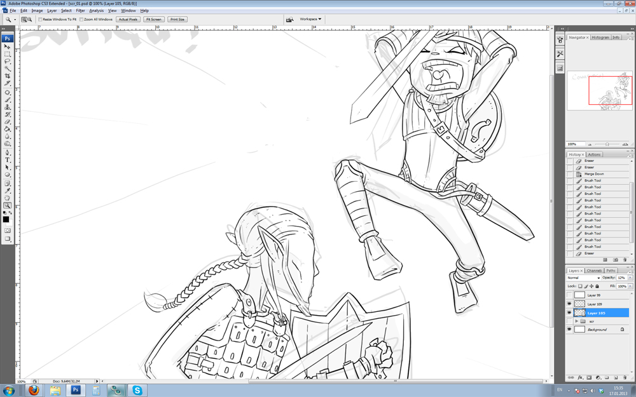Select the Crop tool
This screenshot has width=636, height=397.
click(7, 76)
